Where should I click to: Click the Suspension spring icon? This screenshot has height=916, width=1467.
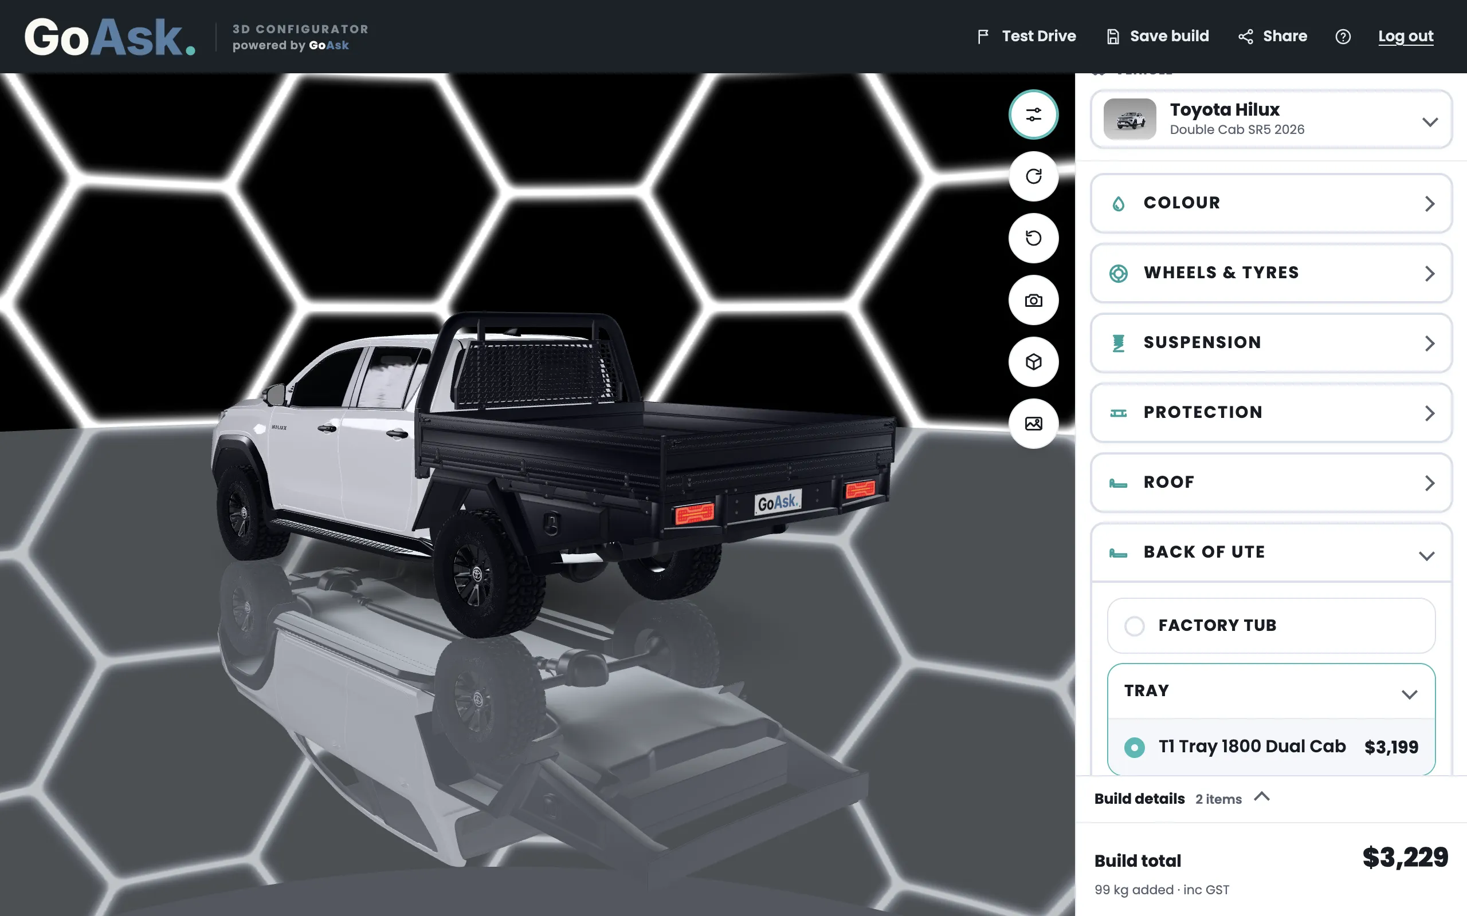pos(1119,343)
